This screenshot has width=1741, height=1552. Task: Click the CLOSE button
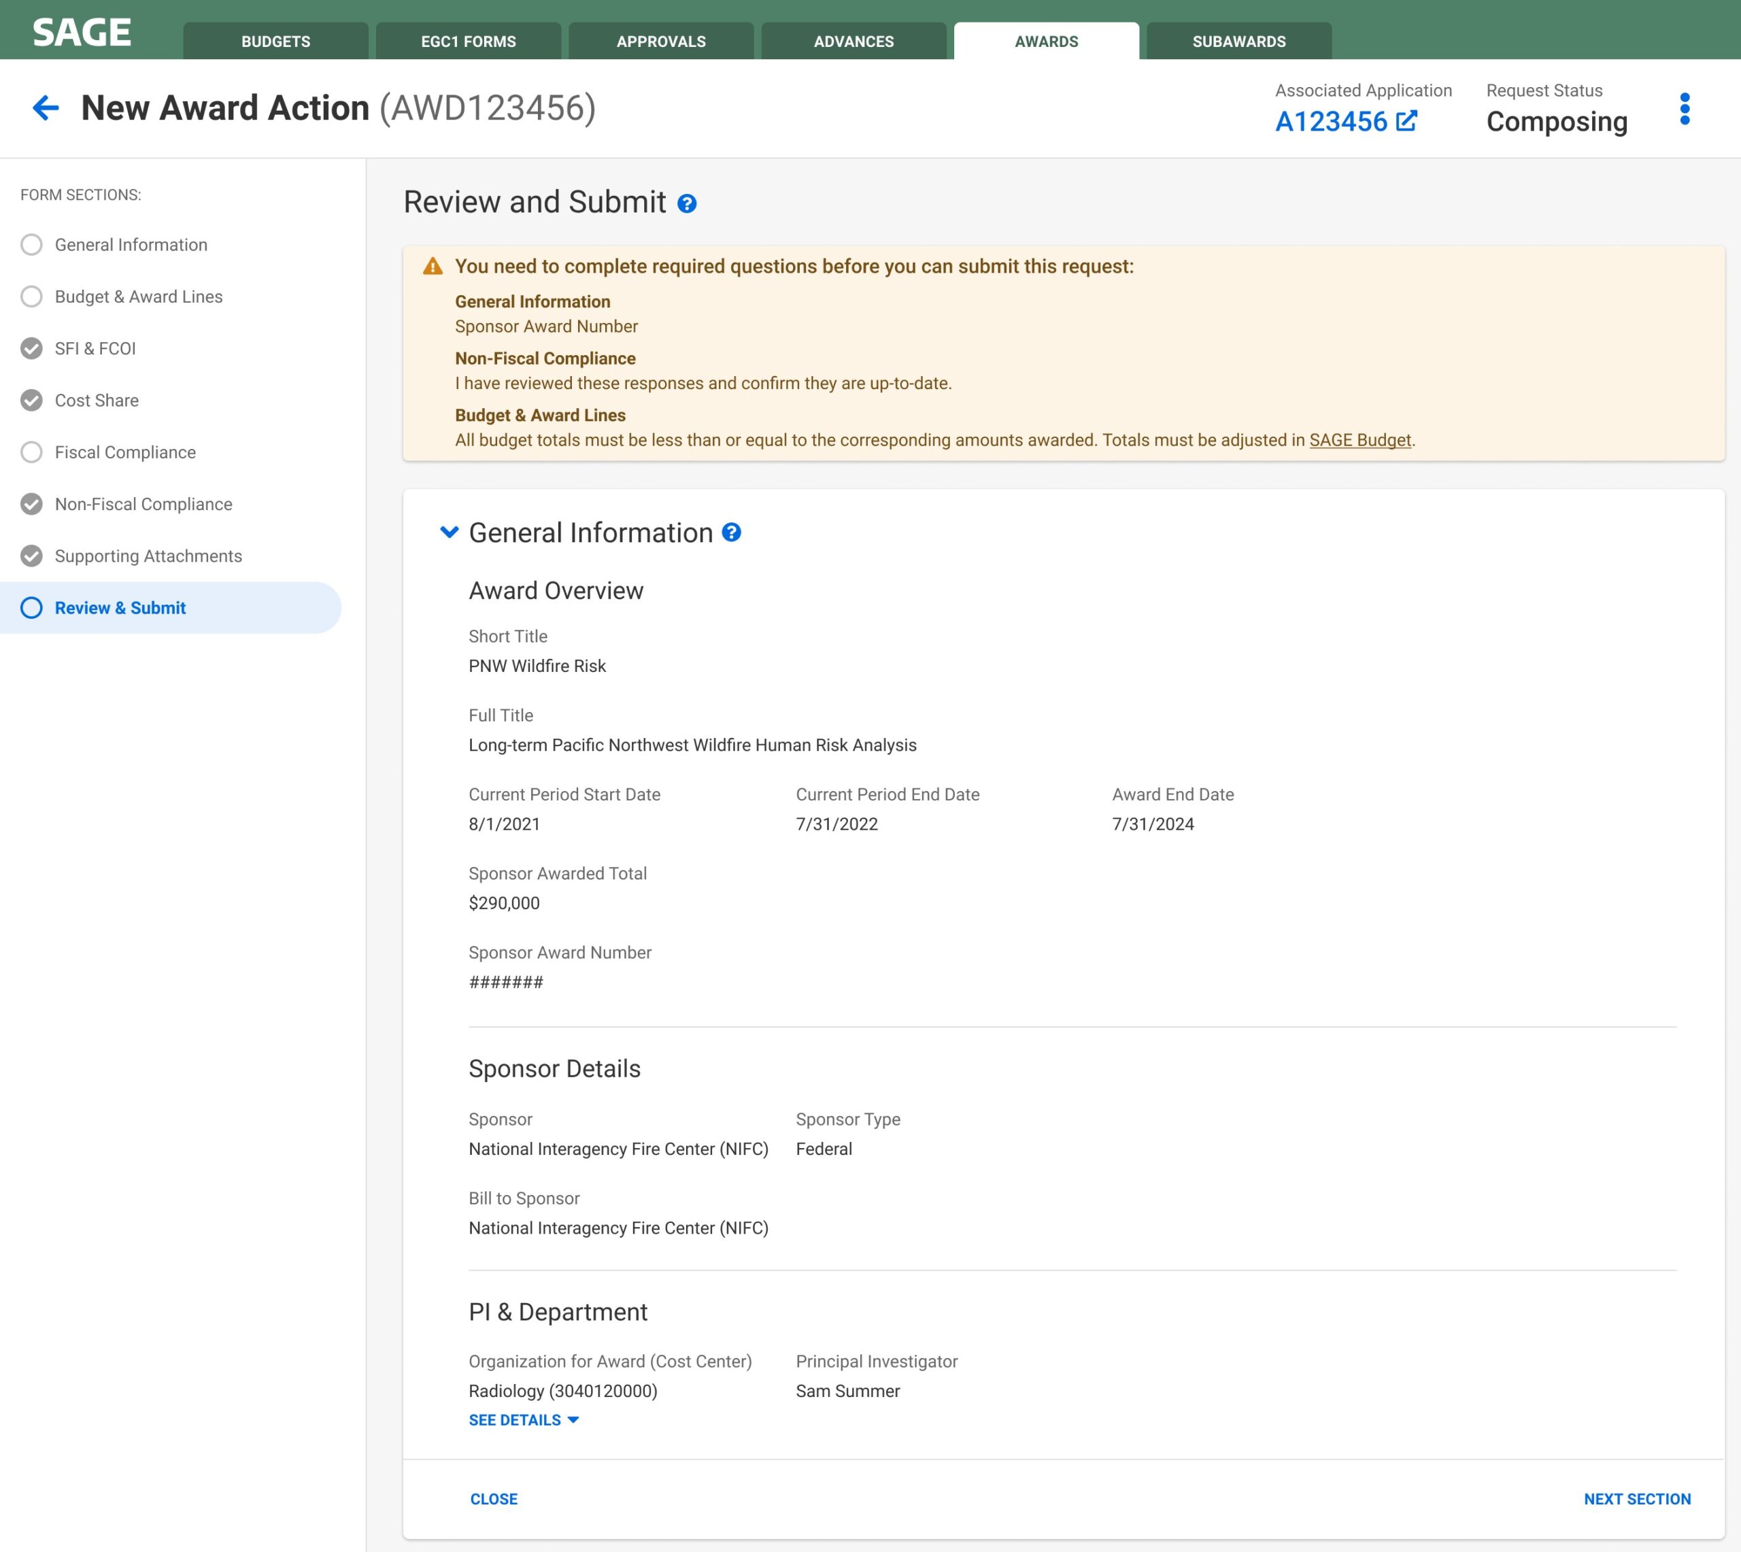tap(494, 1498)
